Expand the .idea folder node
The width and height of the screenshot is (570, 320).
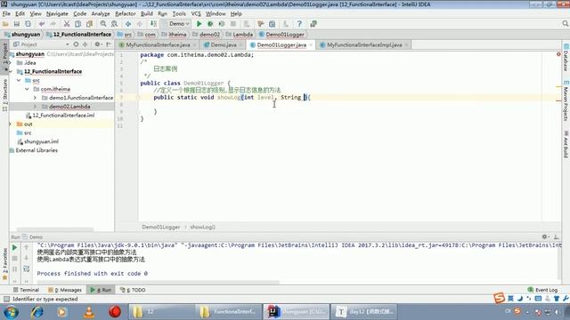click(x=11, y=63)
